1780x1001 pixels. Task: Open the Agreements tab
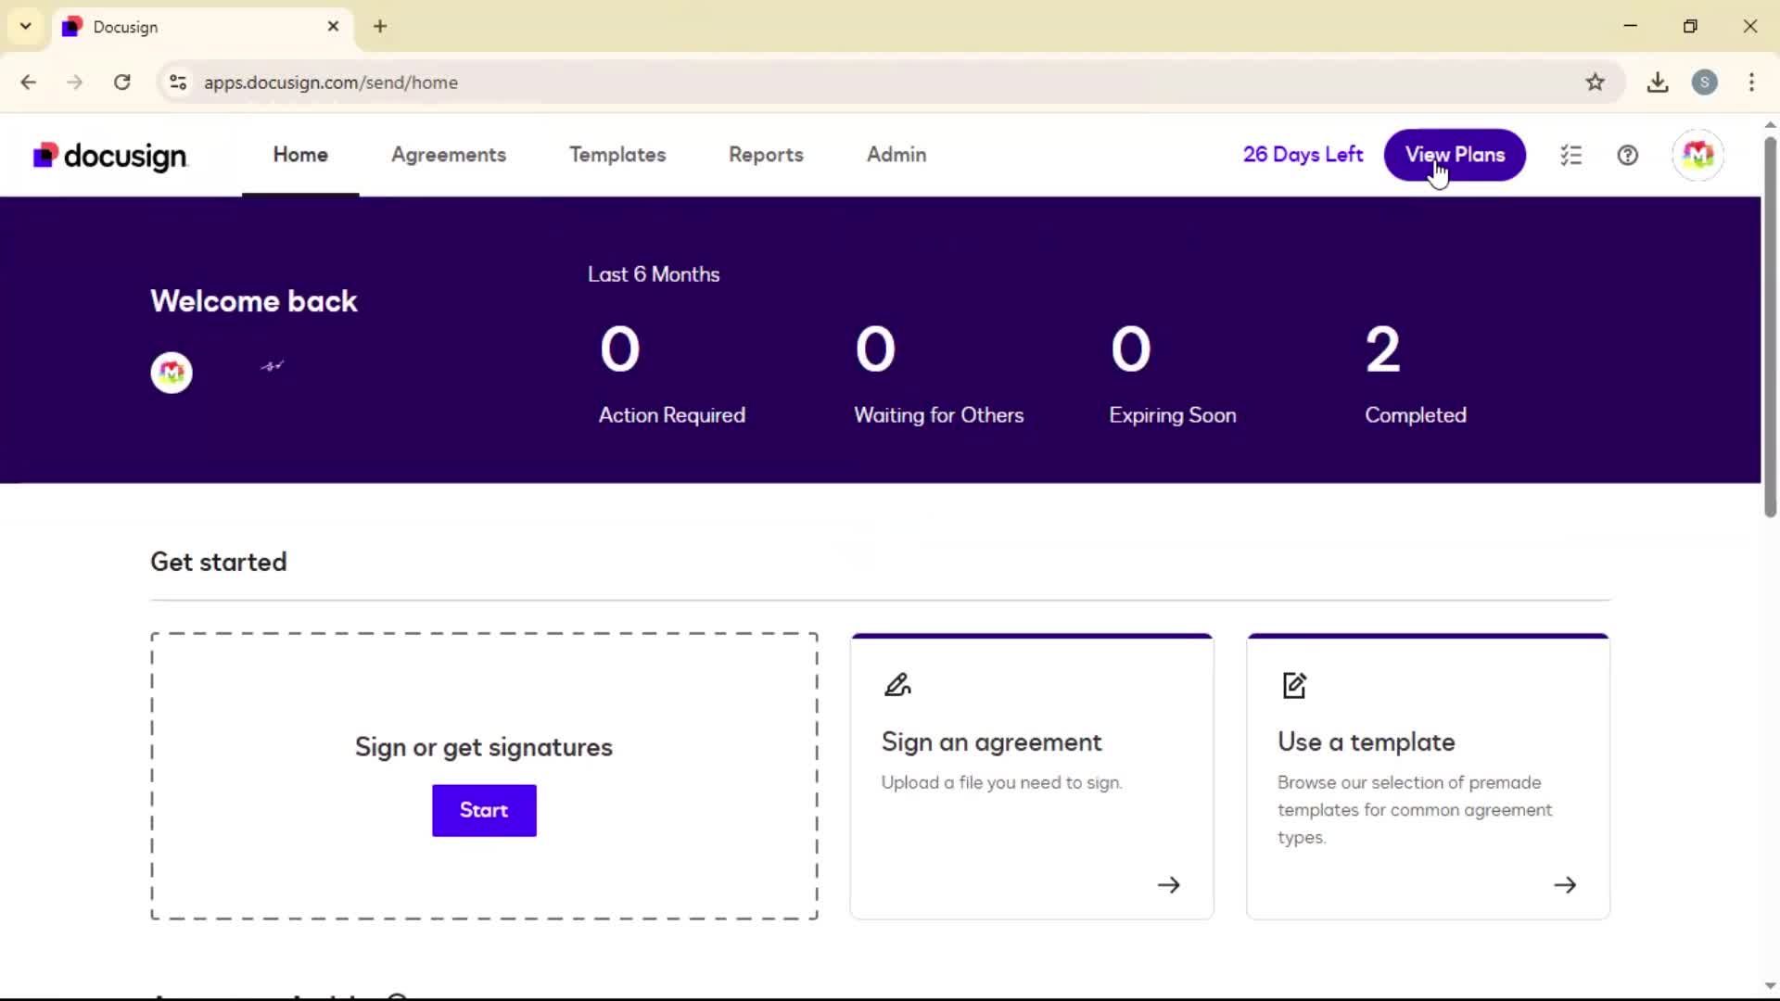(449, 155)
